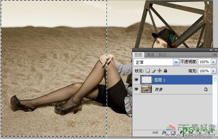
Task: Open the layers panel options menu
Action: 215,55
